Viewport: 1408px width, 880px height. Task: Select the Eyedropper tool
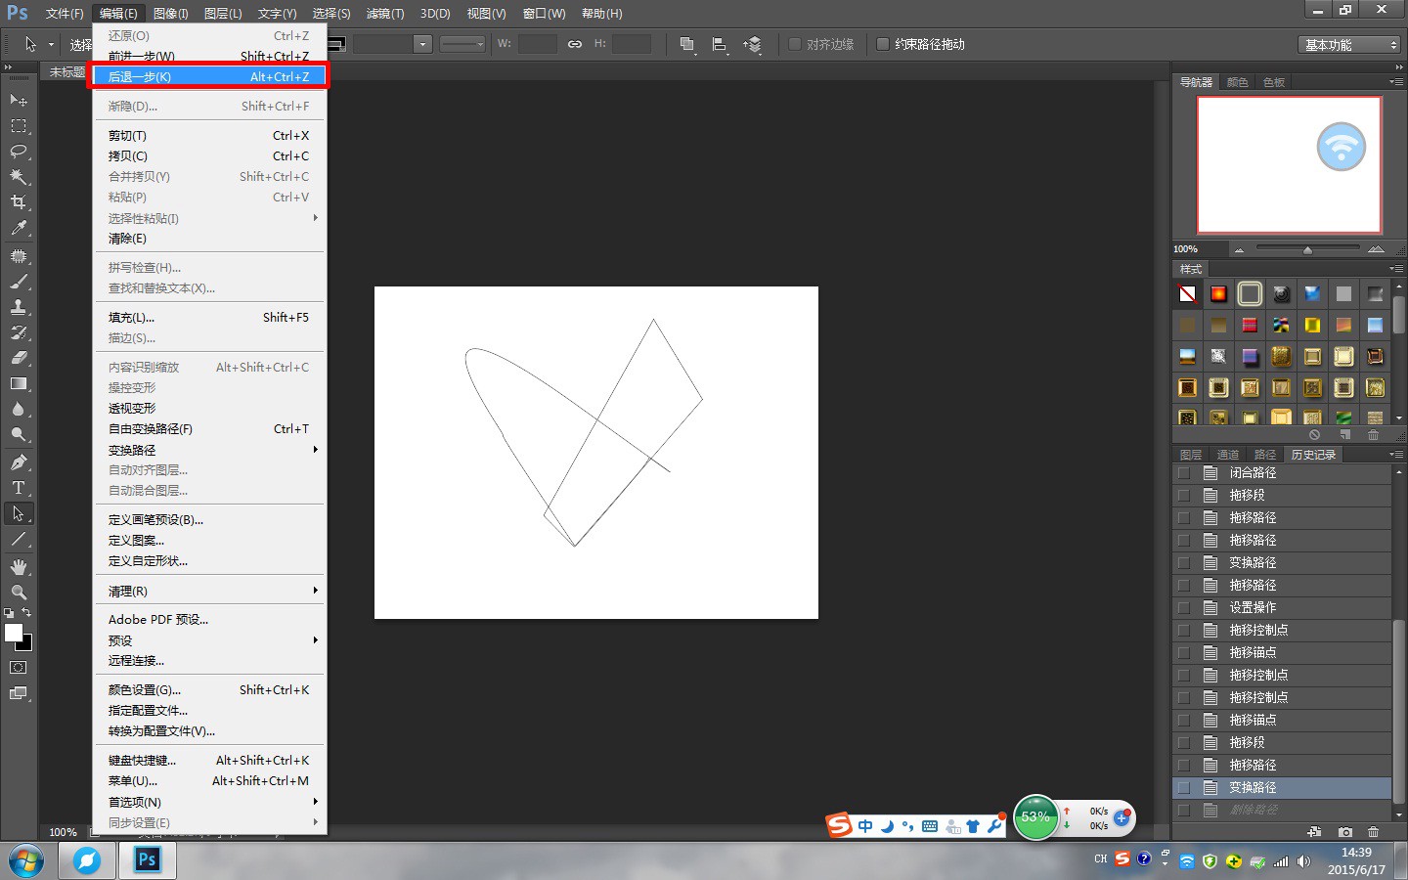click(19, 229)
